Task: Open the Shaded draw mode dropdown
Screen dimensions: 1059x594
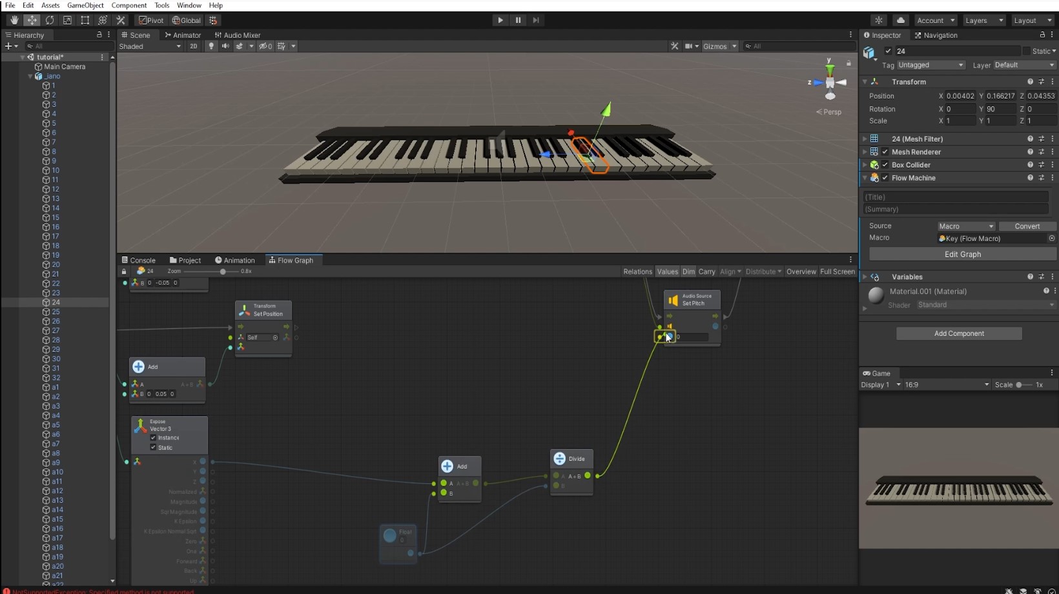Action: (150, 46)
